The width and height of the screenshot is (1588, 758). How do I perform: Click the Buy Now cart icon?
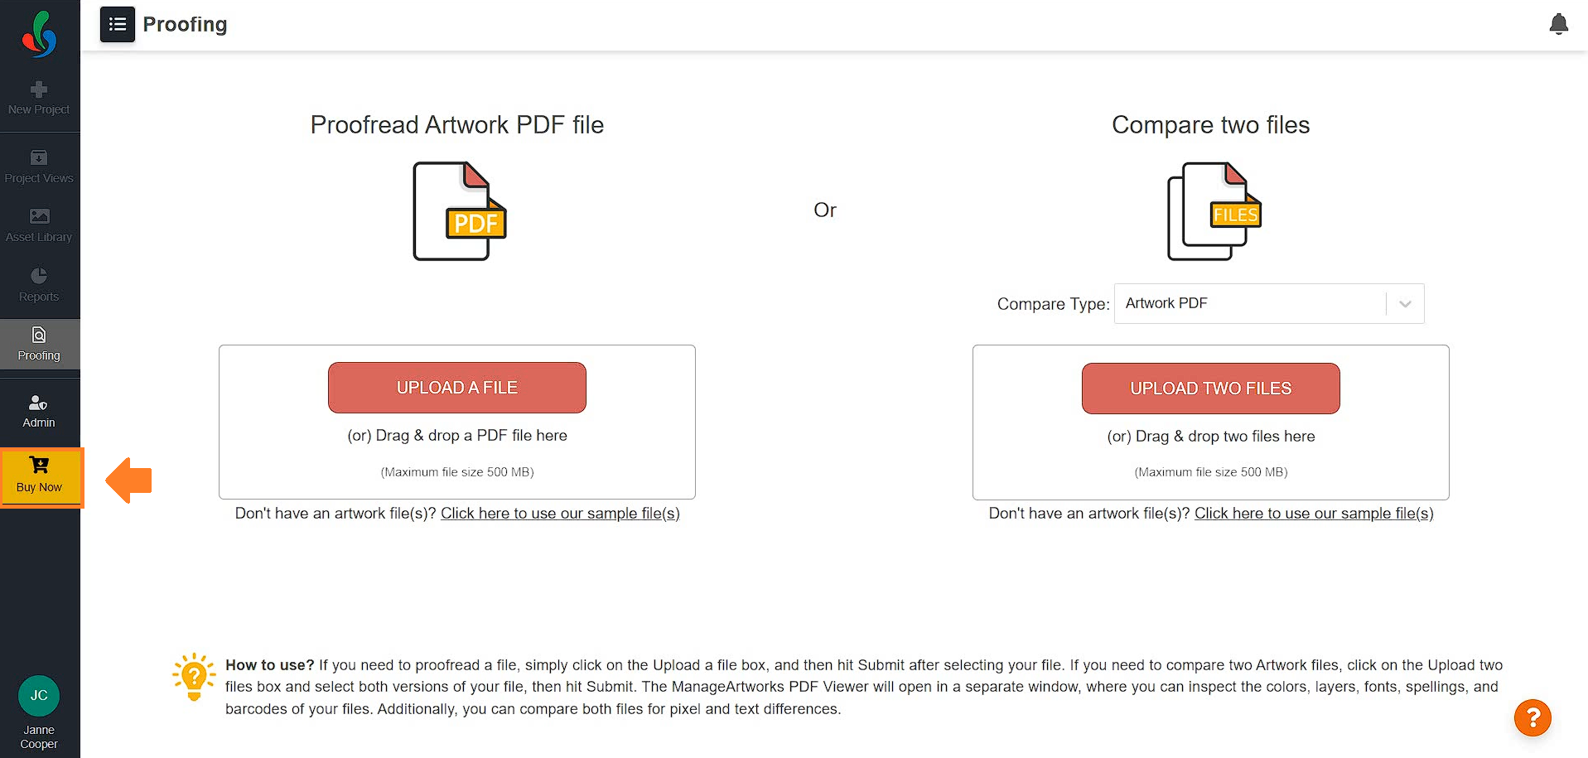(x=39, y=465)
